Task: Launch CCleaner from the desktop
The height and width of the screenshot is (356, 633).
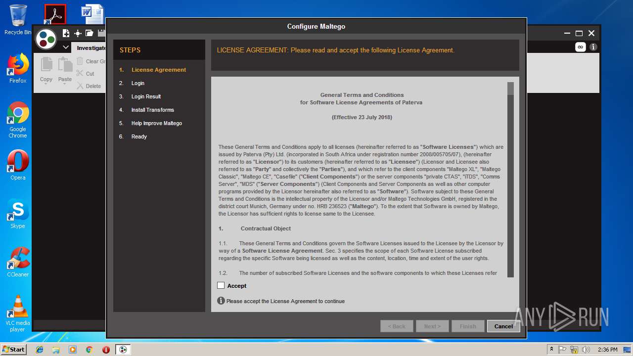Action: (x=18, y=262)
